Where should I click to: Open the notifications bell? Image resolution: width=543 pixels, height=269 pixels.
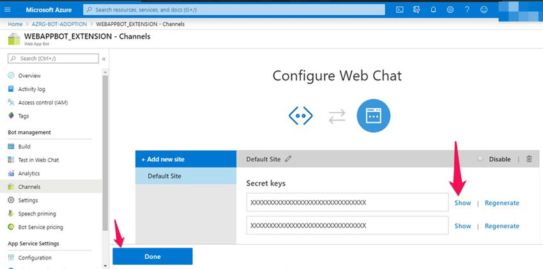coord(434,10)
